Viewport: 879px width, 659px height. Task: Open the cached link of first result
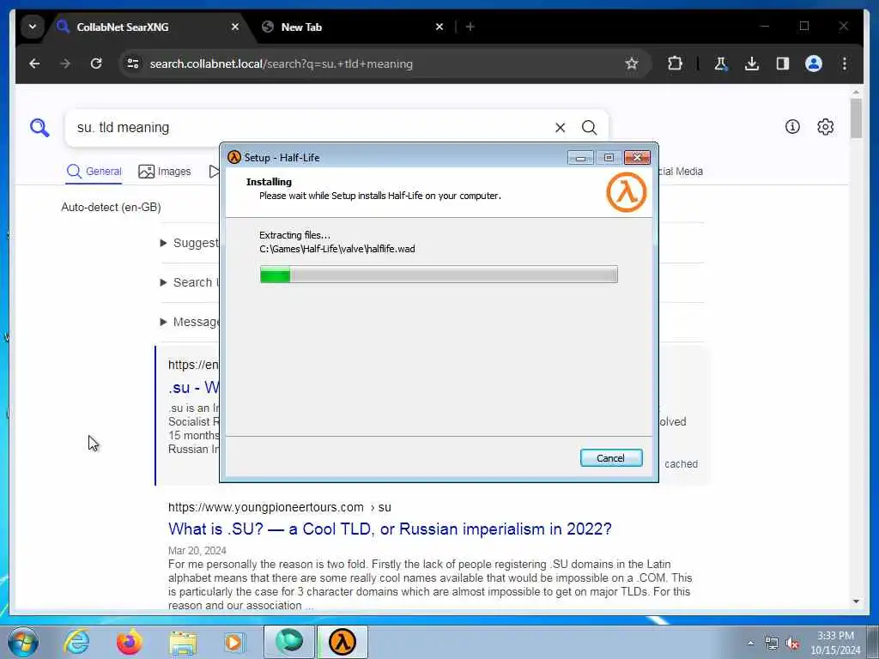click(x=681, y=464)
